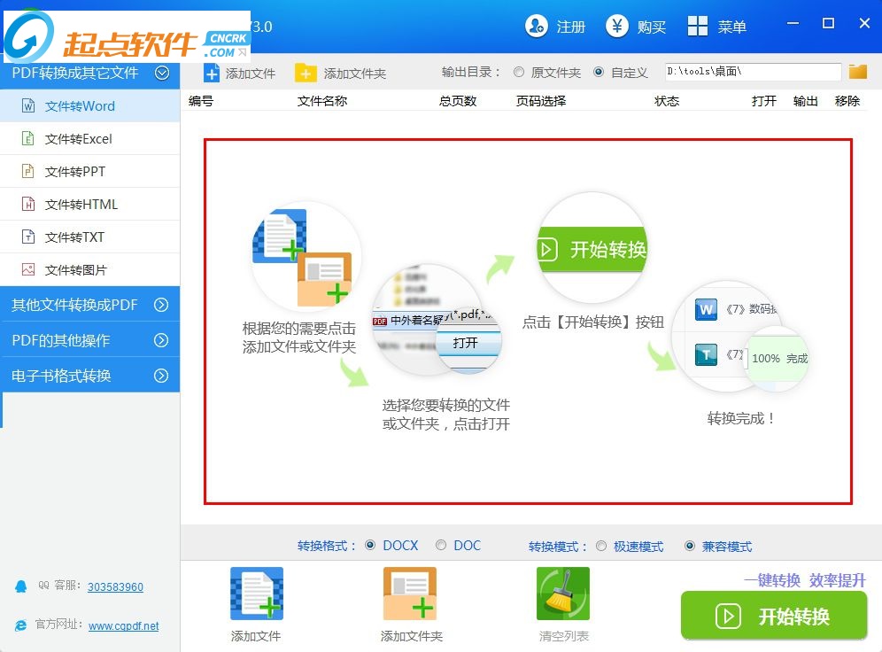Click the PPT file icon in sidebar
The height and width of the screenshot is (652, 882).
click(x=28, y=170)
